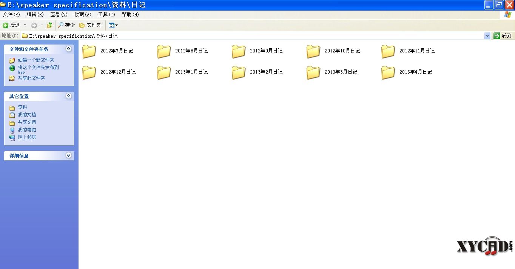Select the 2012年12月日记 folder icon
Image resolution: width=515 pixels, height=269 pixels.
coord(89,72)
